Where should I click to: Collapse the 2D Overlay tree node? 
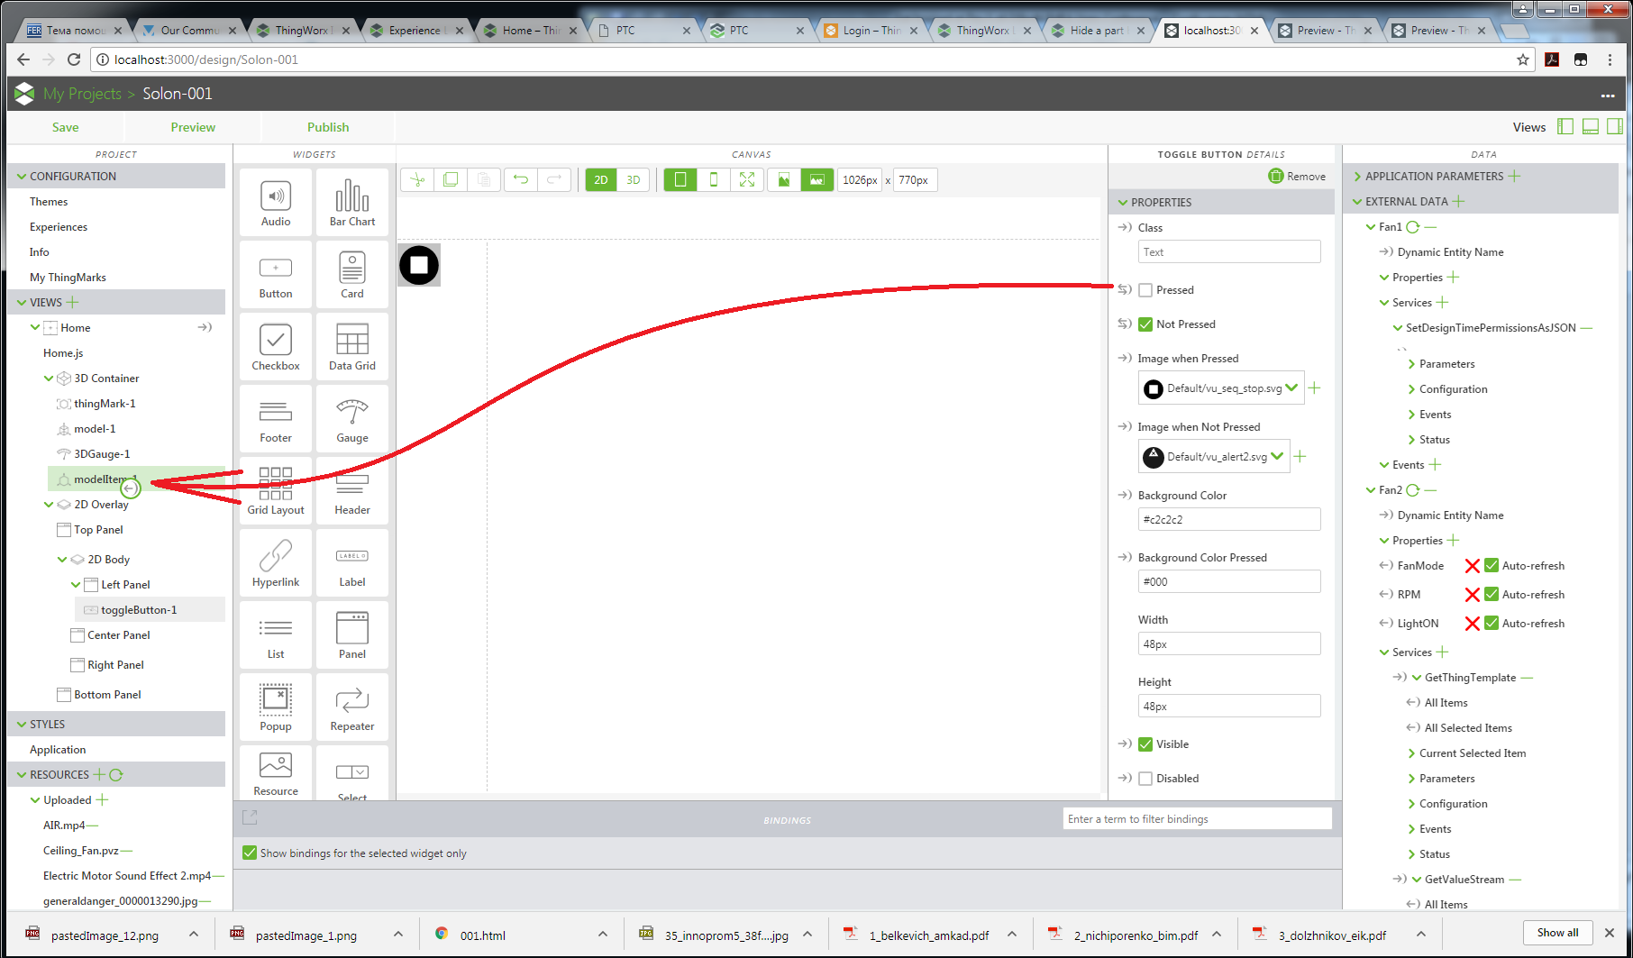[x=49, y=505]
